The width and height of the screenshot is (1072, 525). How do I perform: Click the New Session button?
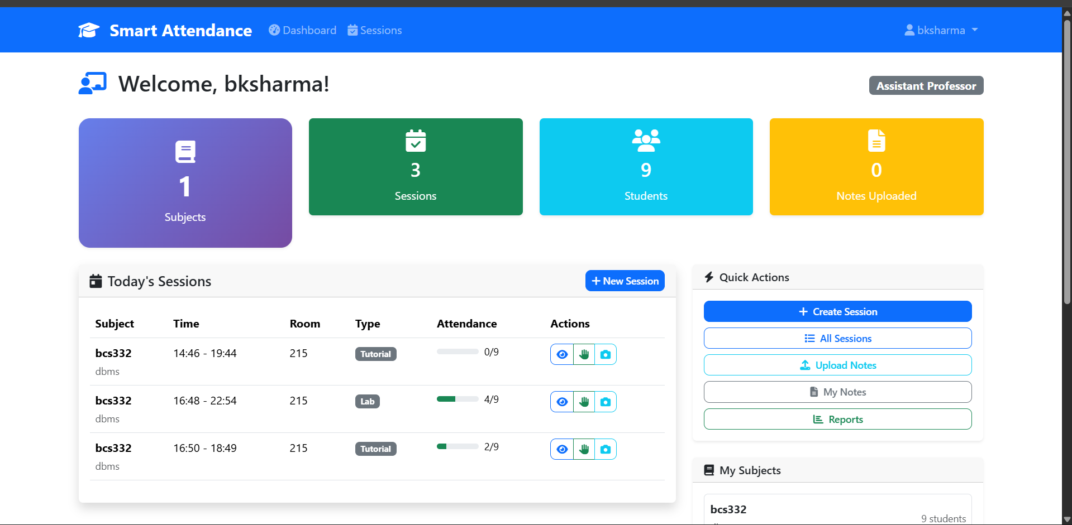coord(625,281)
